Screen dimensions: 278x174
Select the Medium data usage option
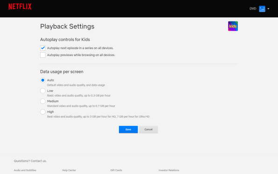coord(43,101)
